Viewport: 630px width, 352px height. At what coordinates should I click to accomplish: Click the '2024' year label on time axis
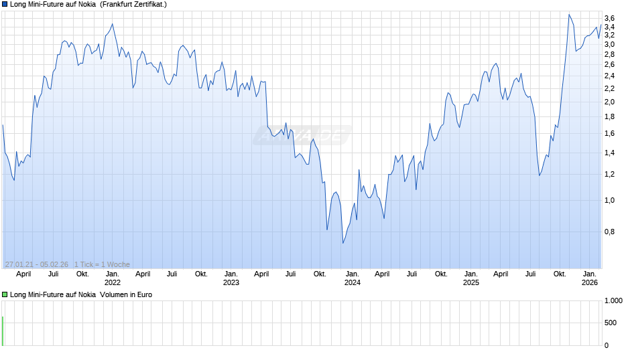[x=353, y=282]
